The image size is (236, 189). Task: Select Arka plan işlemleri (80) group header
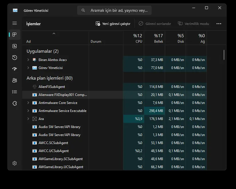click(49, 78)
